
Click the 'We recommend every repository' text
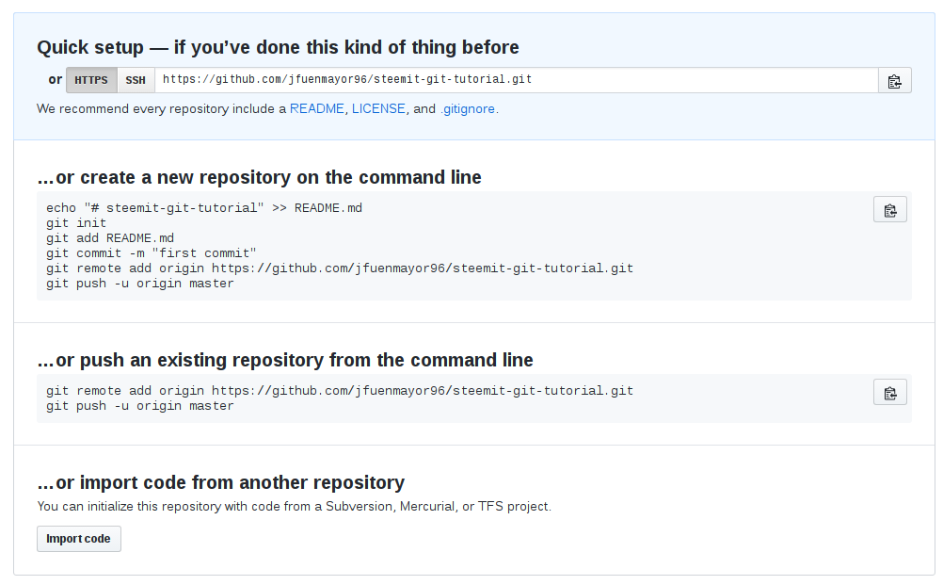pos(160,108)
